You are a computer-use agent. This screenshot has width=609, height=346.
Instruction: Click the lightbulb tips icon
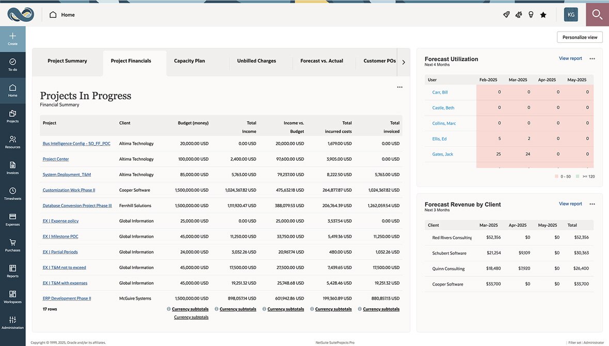point(531,15)
